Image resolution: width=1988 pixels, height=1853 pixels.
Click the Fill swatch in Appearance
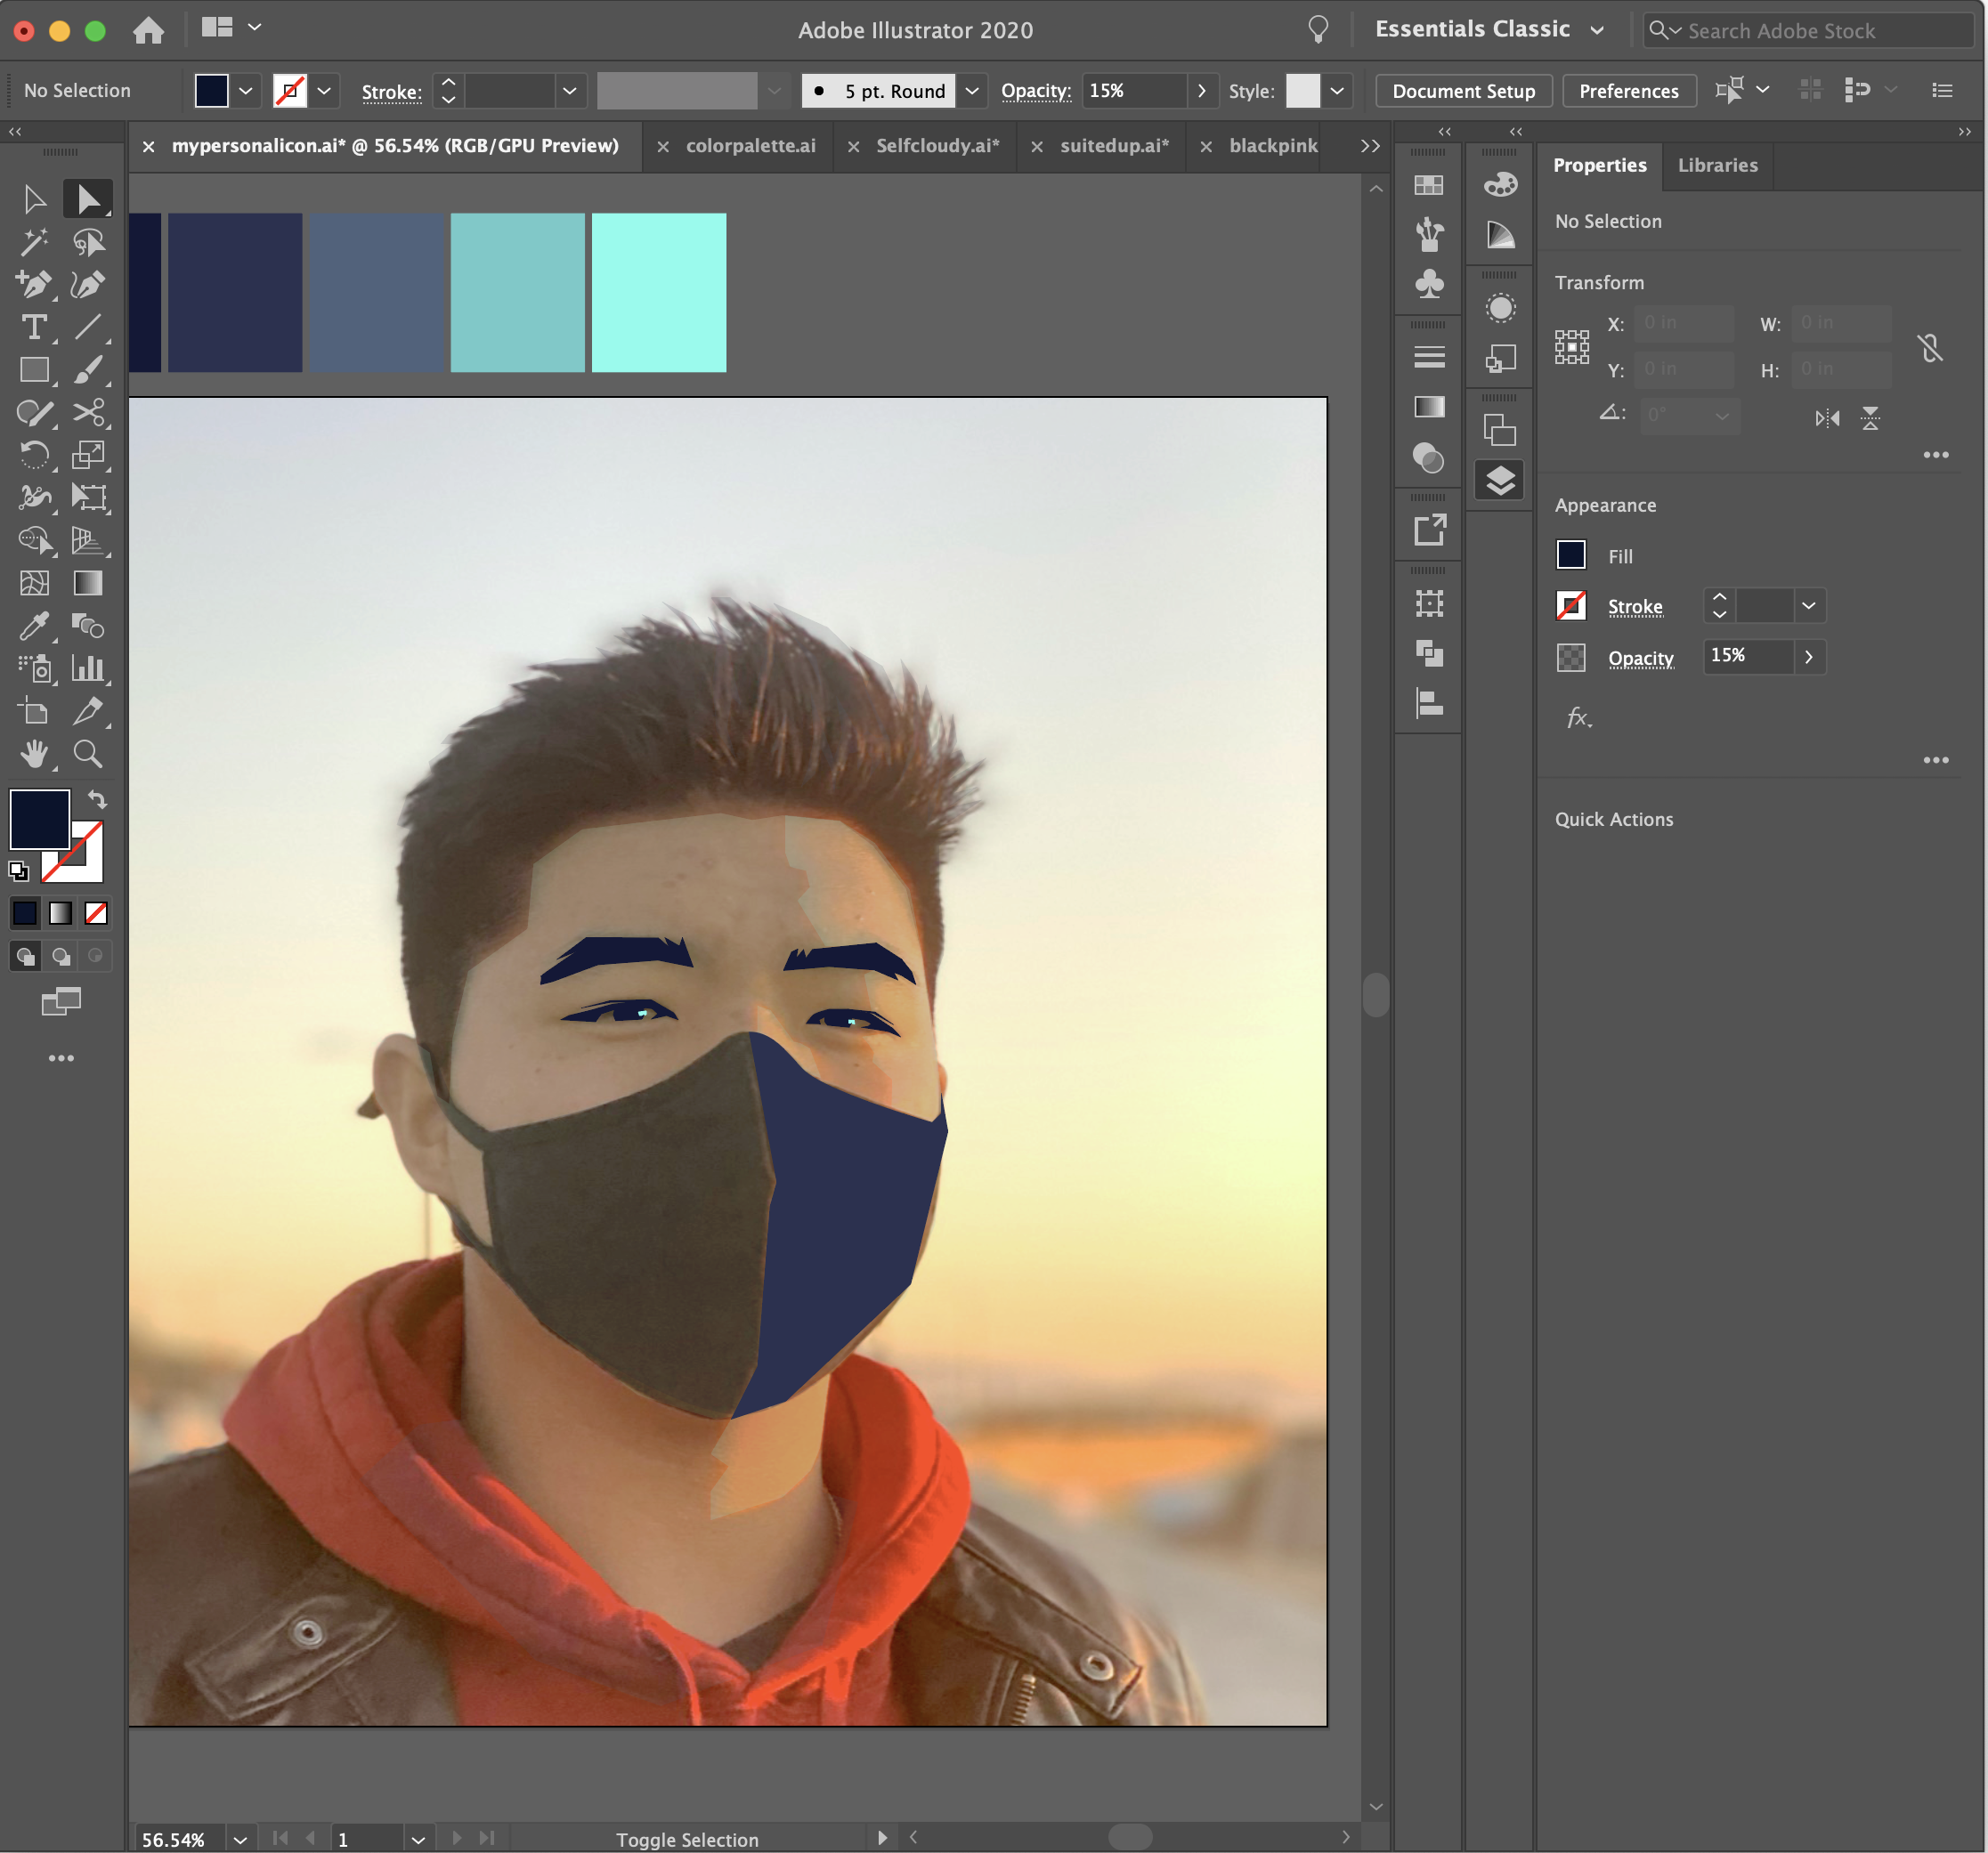coord(1571,554)
